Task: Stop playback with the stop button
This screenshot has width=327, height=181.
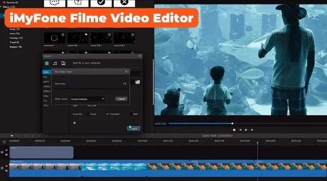Action: 234,130
